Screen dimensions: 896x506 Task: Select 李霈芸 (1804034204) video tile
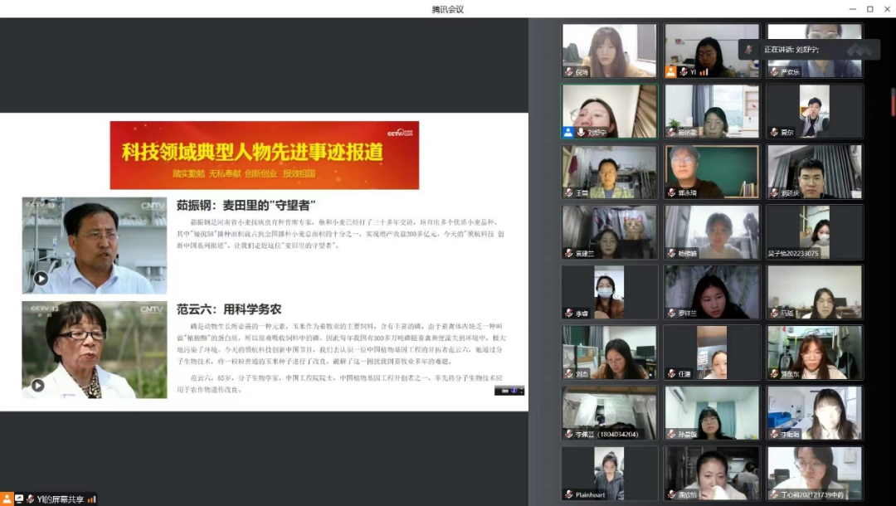point(610,412)
